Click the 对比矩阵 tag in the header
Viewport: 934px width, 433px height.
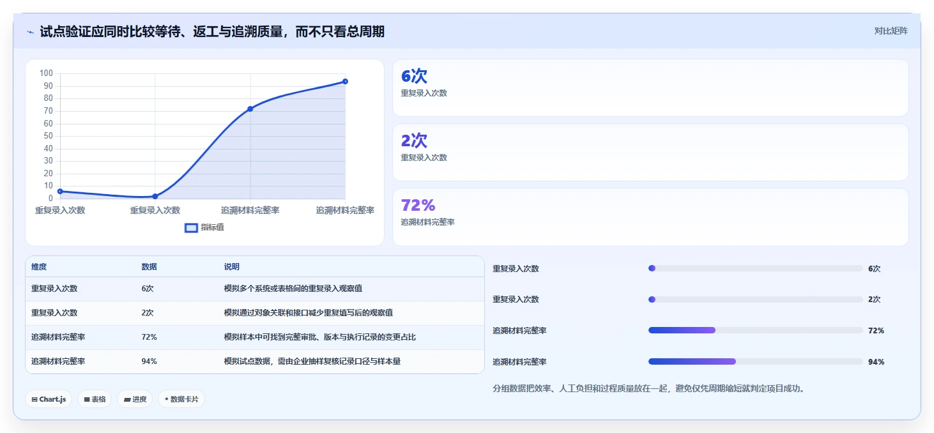point(891,31)
